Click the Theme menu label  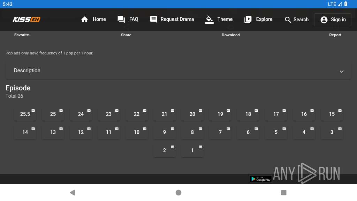(225, 20)
